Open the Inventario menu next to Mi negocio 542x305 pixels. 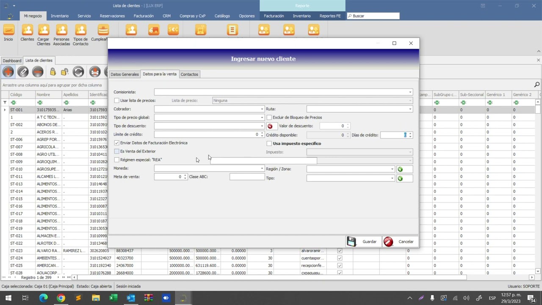pos(60,16)
